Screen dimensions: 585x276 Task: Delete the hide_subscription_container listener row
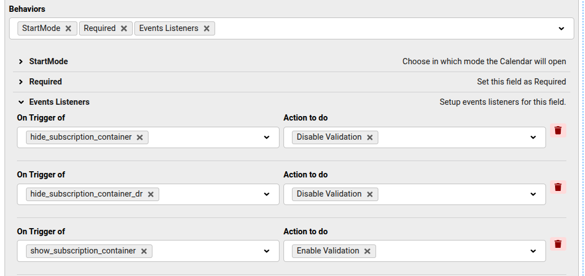558,131
